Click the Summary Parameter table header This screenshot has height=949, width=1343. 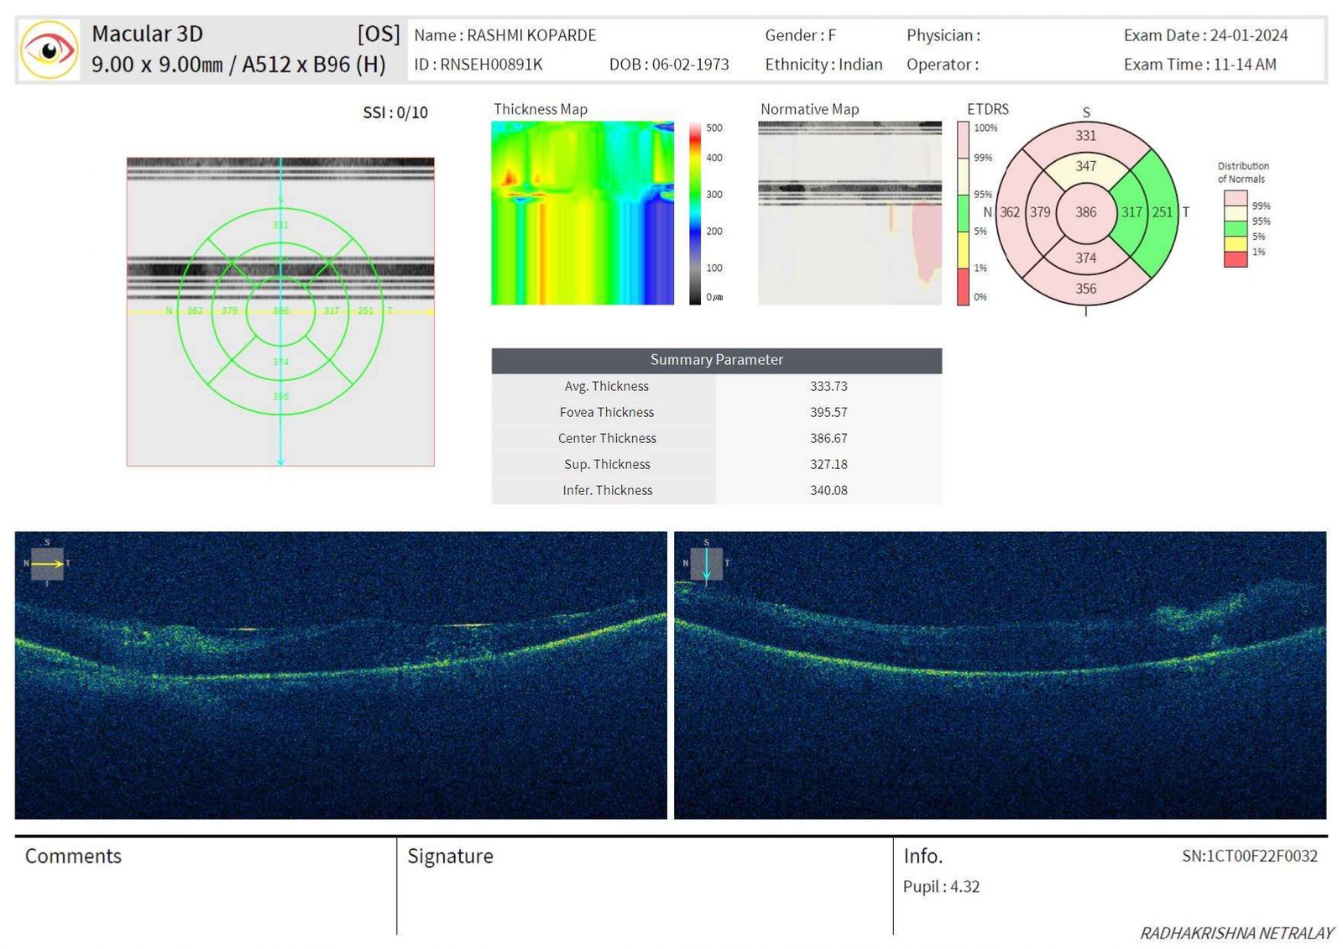point(716,360)
